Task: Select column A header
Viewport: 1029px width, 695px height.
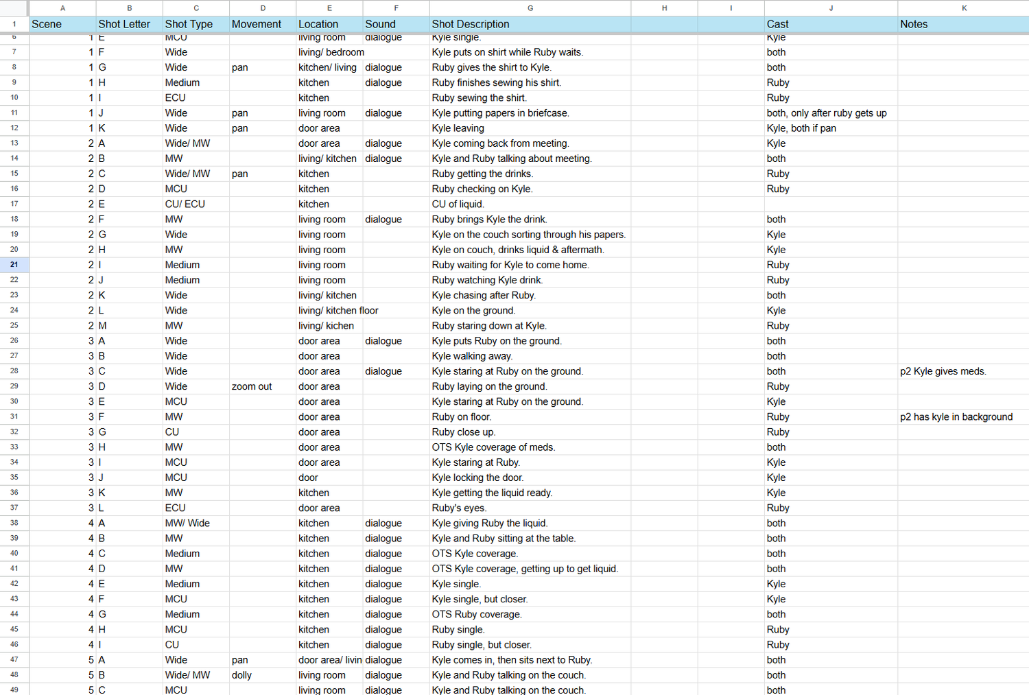Action: point(62,8)
